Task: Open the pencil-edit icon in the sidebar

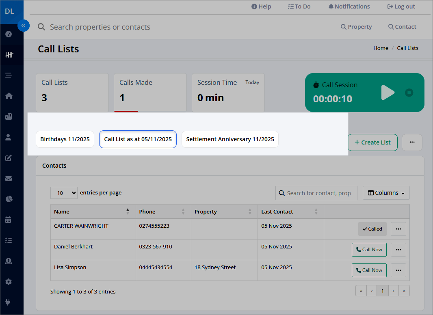Action: coord(9,158)
